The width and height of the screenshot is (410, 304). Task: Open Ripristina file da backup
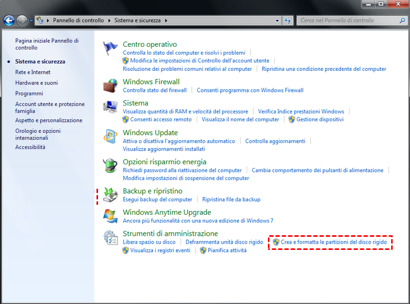coord(231,200)
